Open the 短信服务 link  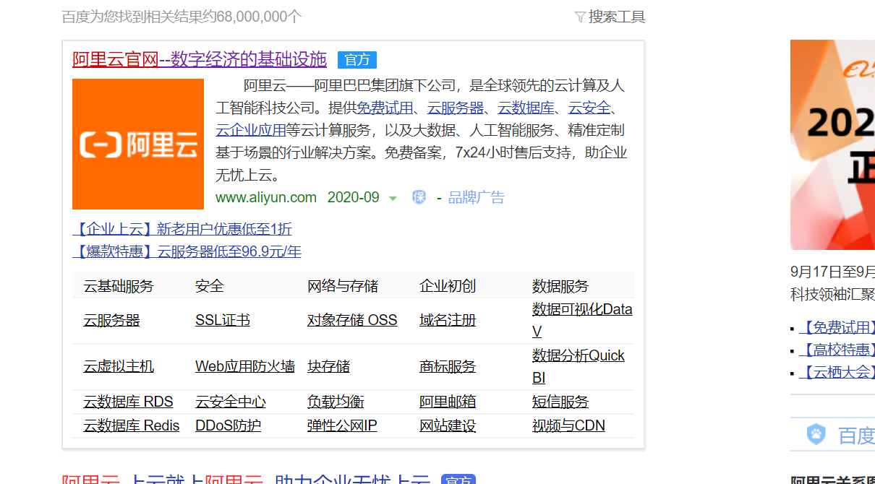coord(560,402)
